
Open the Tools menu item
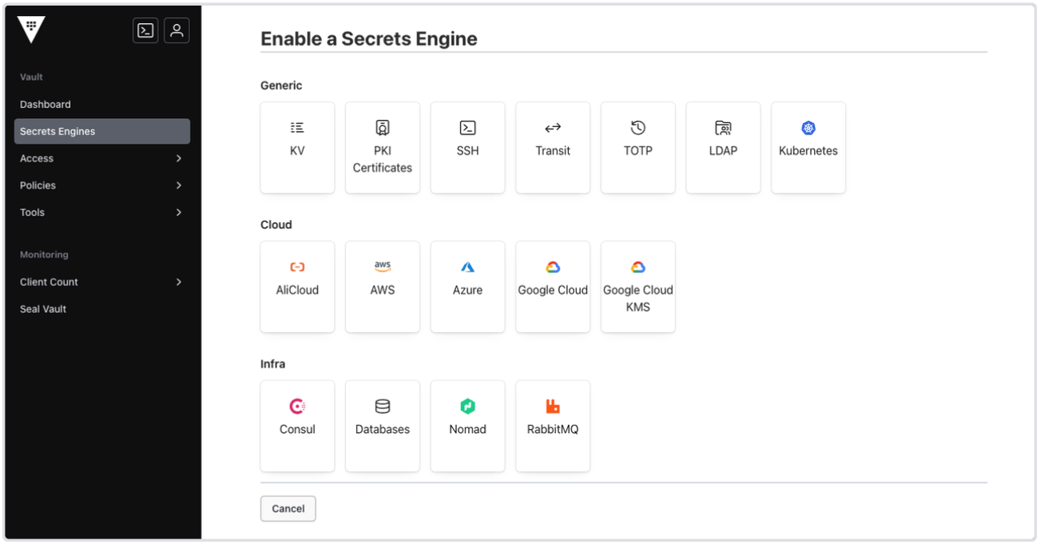[102, 212]
